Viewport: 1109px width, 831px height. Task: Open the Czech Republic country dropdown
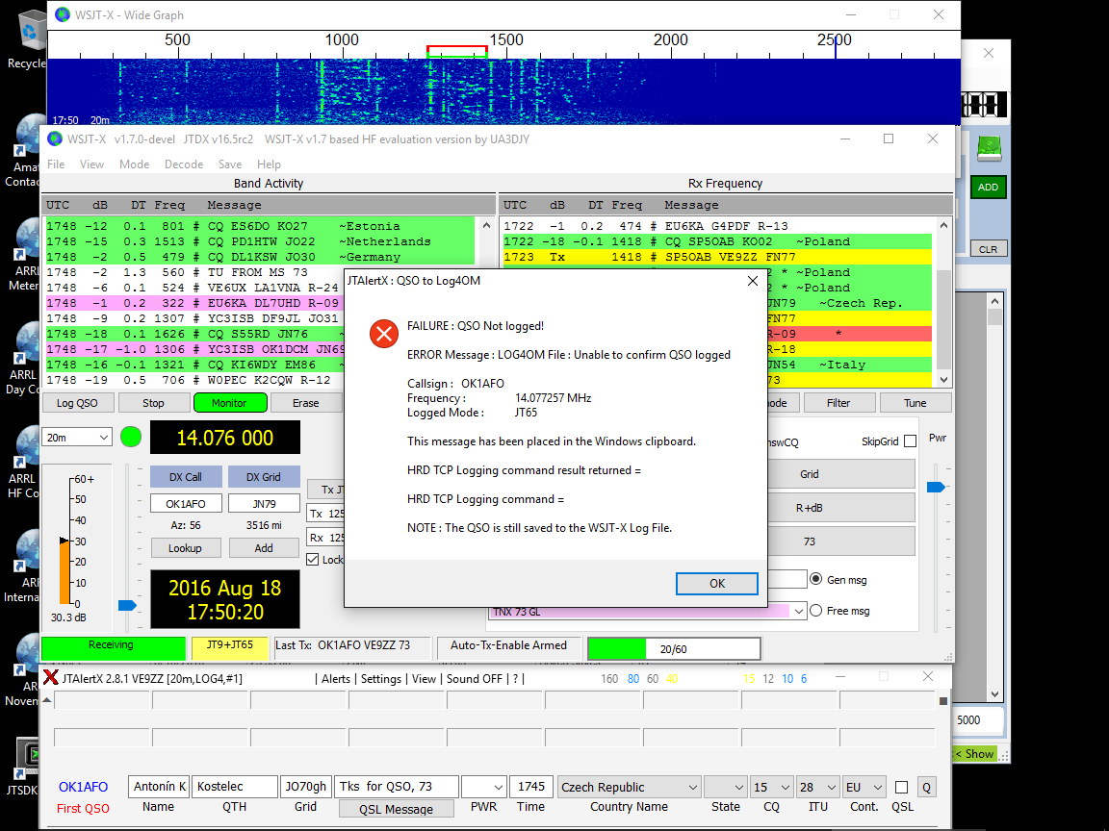point(629,787)
